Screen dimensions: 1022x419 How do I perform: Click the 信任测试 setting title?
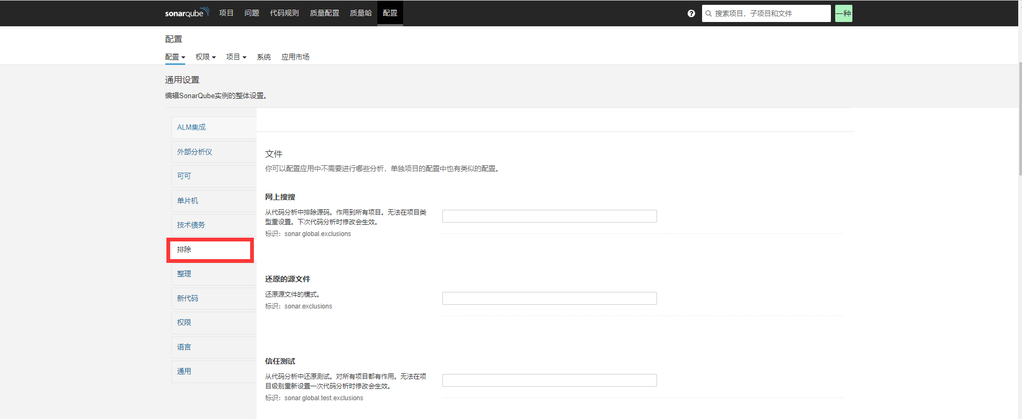click(x=280, y=361)
